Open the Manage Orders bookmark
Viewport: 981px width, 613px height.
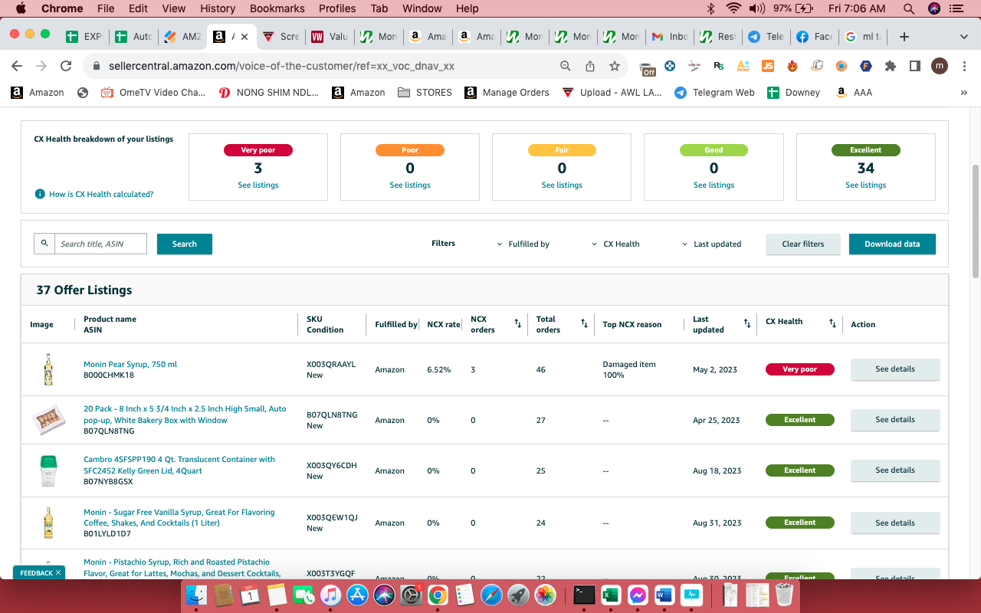(507, 93)
